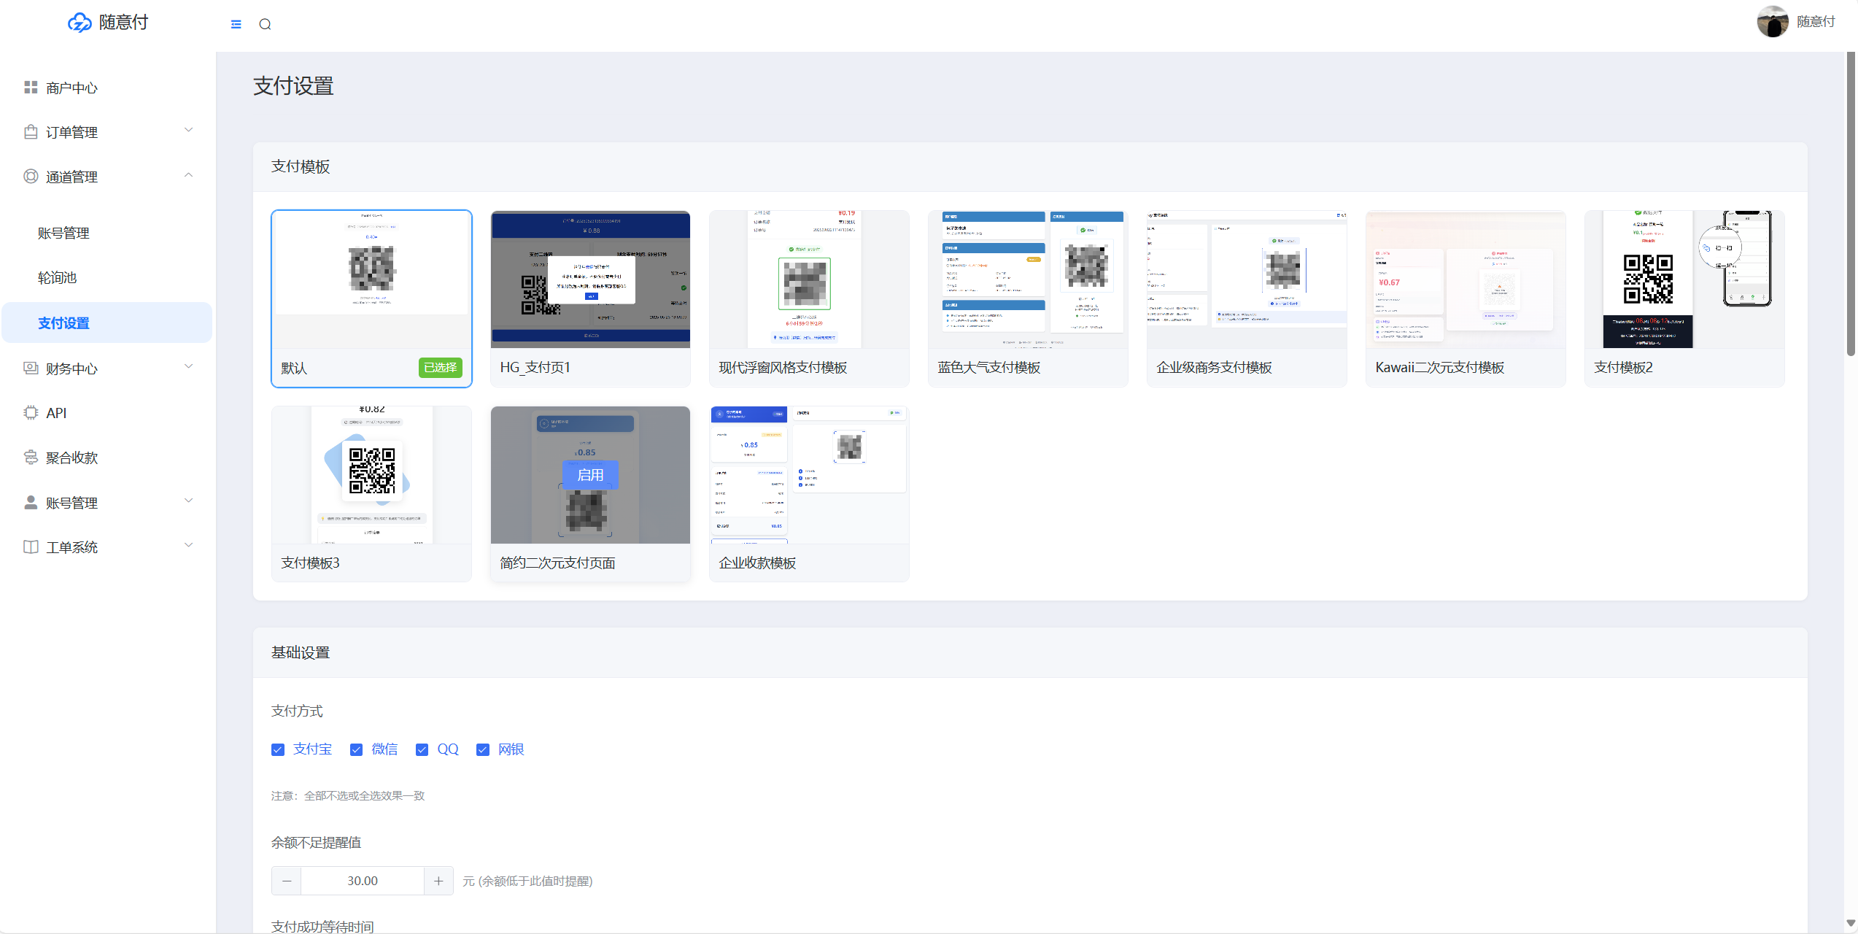1858x934 pixels.
Task: Go to the 轮询池 menu item
Action: [57, 278]
